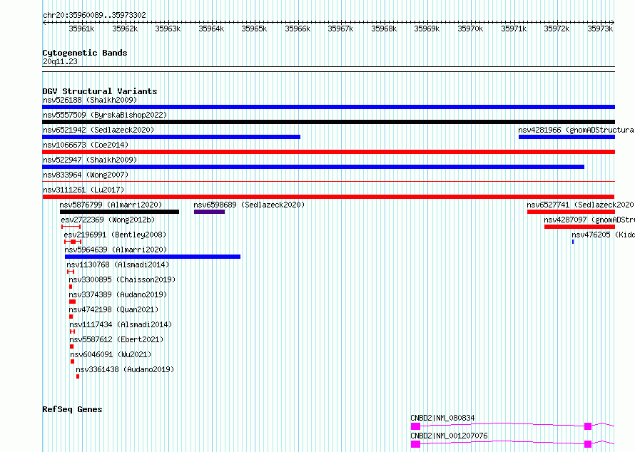Open nsv833964 (Wong2007) variant label

86,175
